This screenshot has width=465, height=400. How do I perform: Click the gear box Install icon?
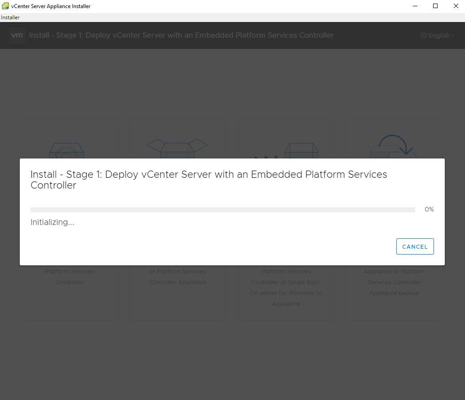tap(66, 150)
